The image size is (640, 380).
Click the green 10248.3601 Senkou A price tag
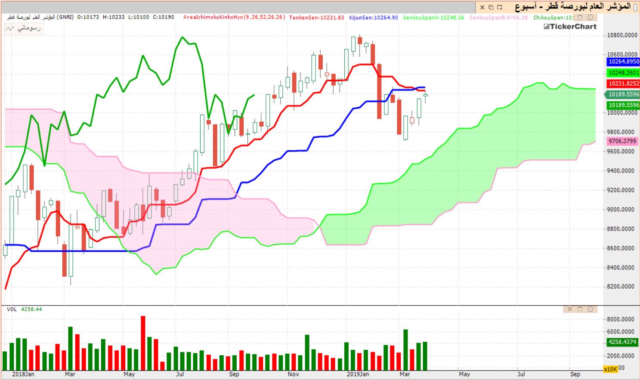coord(623,73)
